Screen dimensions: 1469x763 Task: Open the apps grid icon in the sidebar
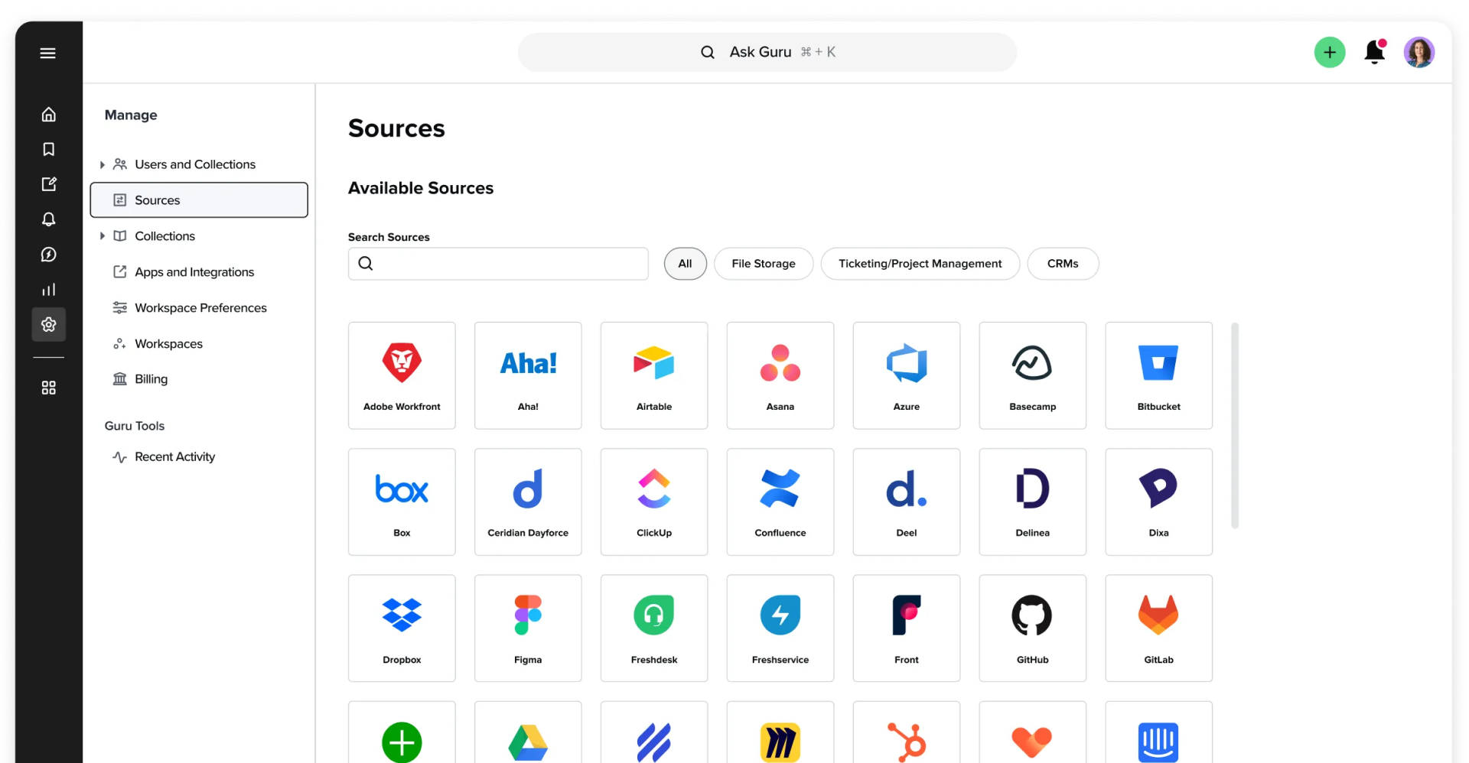[48, 388]
